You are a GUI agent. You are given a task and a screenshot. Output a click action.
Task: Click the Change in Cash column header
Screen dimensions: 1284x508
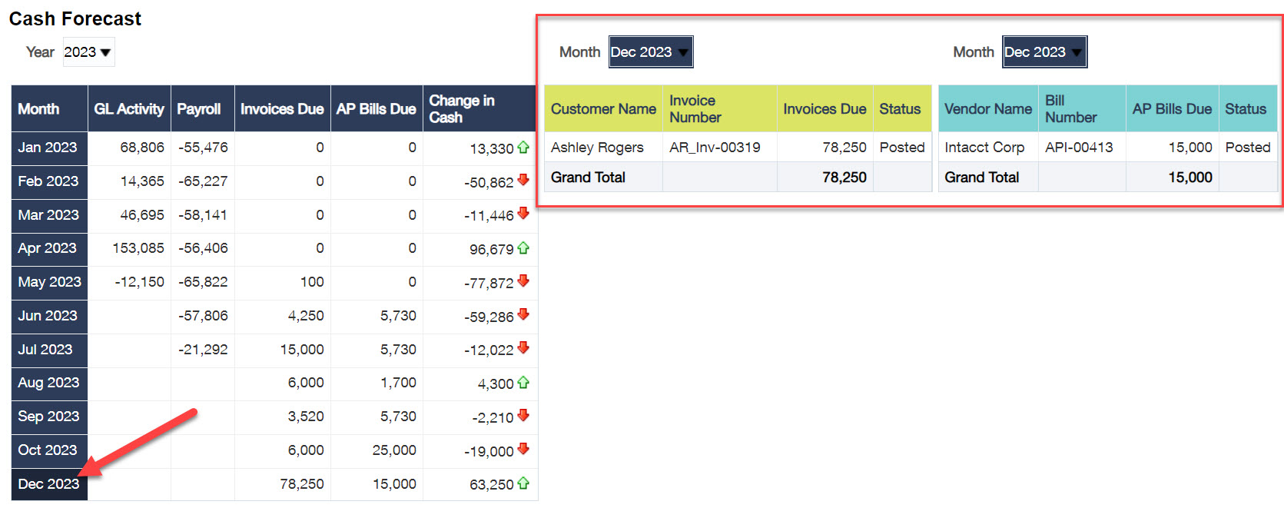point(462,109)
